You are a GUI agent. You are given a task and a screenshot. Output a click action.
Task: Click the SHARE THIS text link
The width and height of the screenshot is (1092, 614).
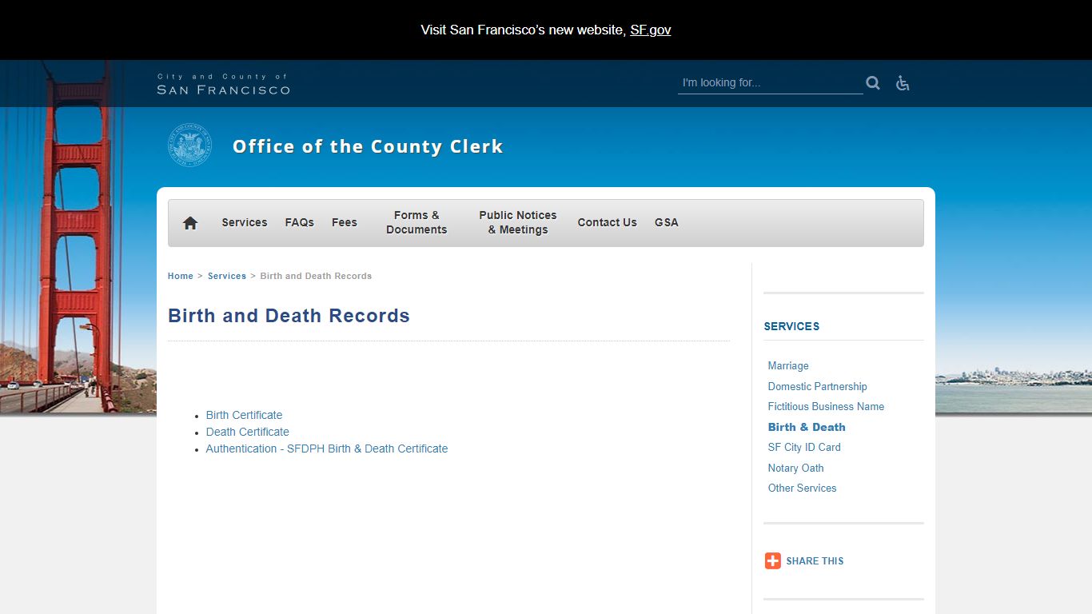point(815,561)
